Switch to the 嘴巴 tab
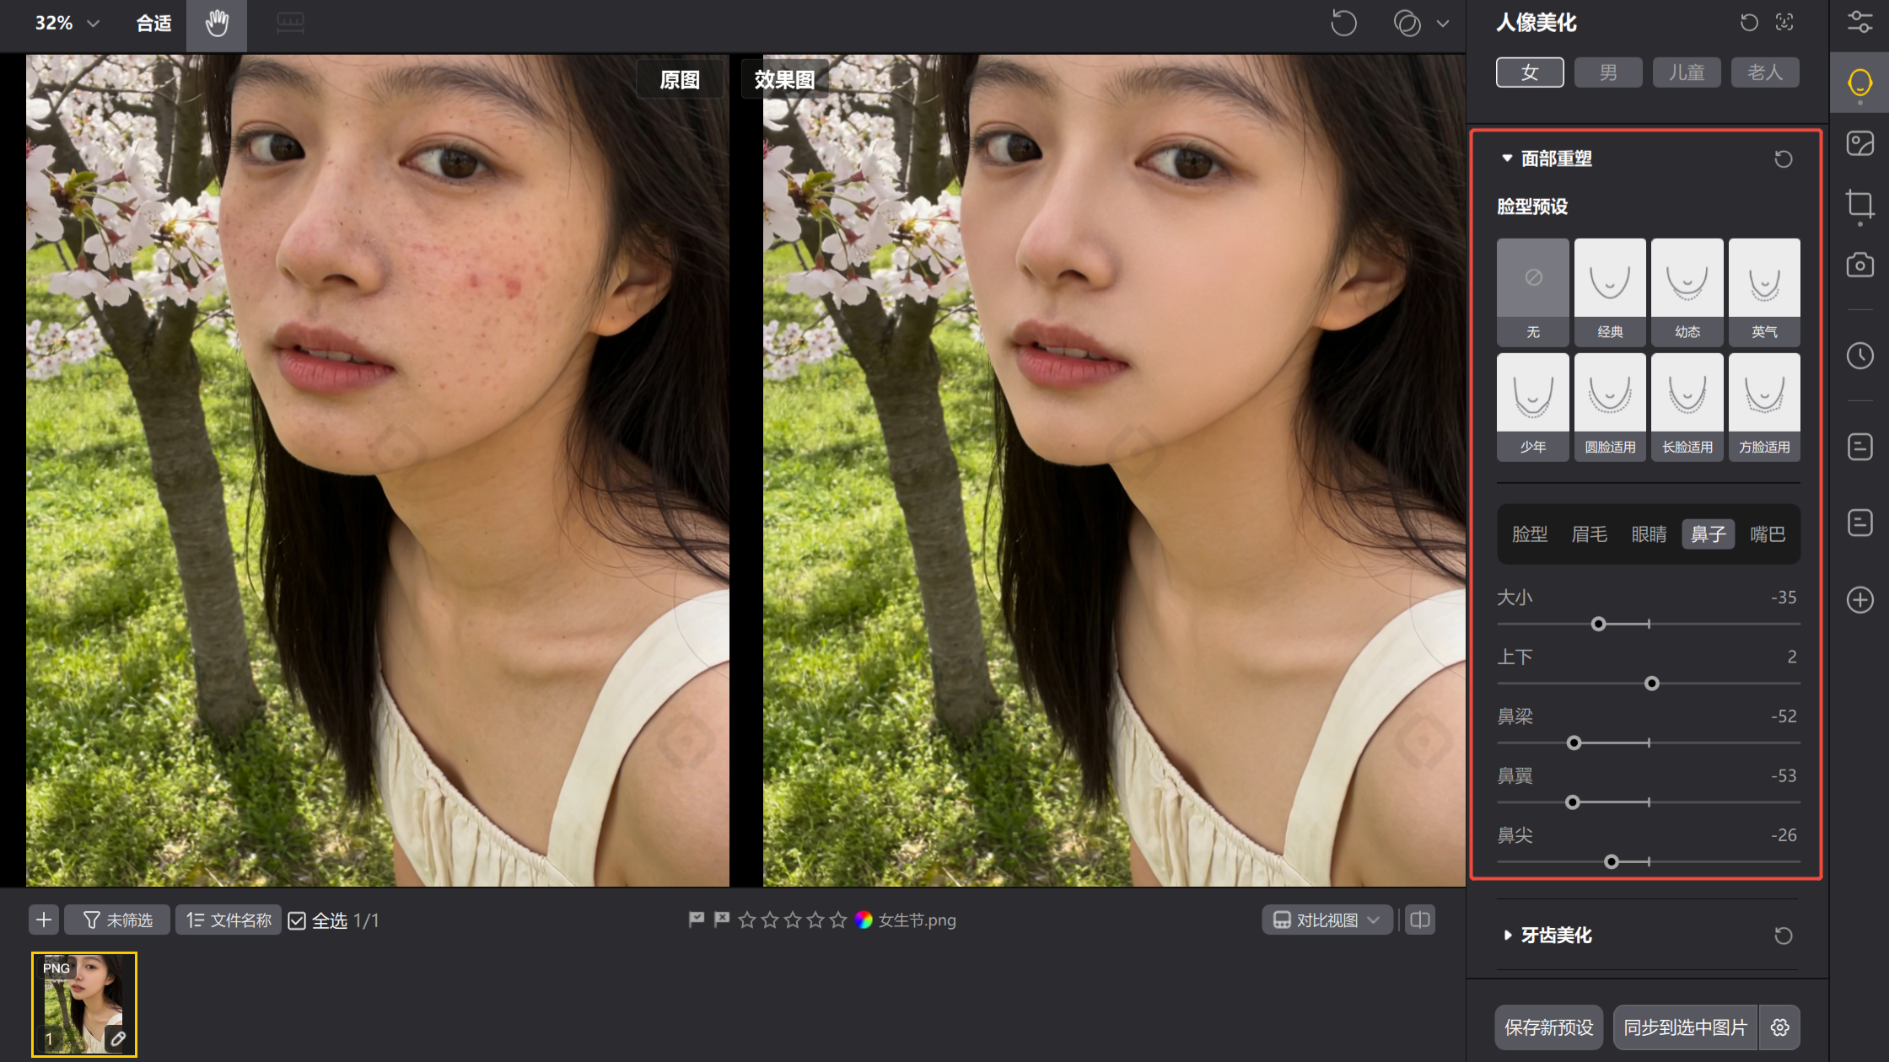The height and width of the screenshot is (1062, 1889). tap(1768, 534)
